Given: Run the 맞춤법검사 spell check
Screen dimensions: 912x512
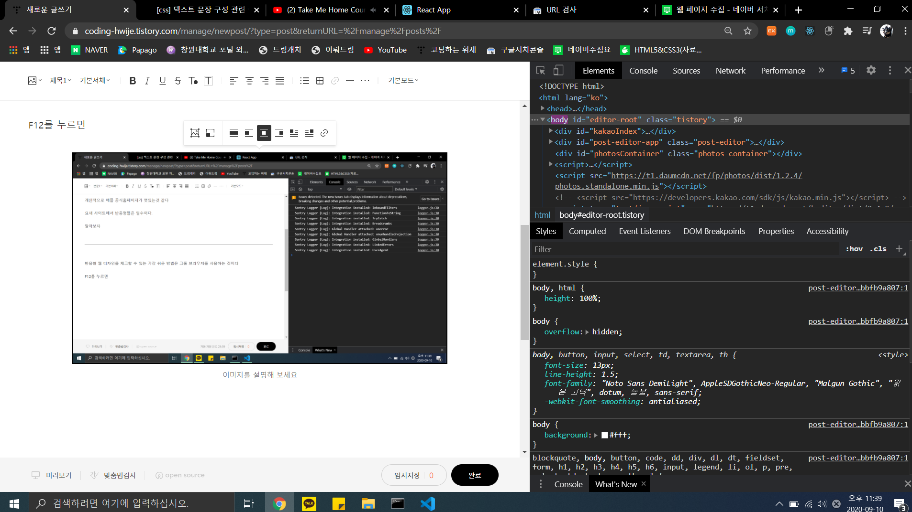Looking at the screenshot, I should (x=113, y=475).
